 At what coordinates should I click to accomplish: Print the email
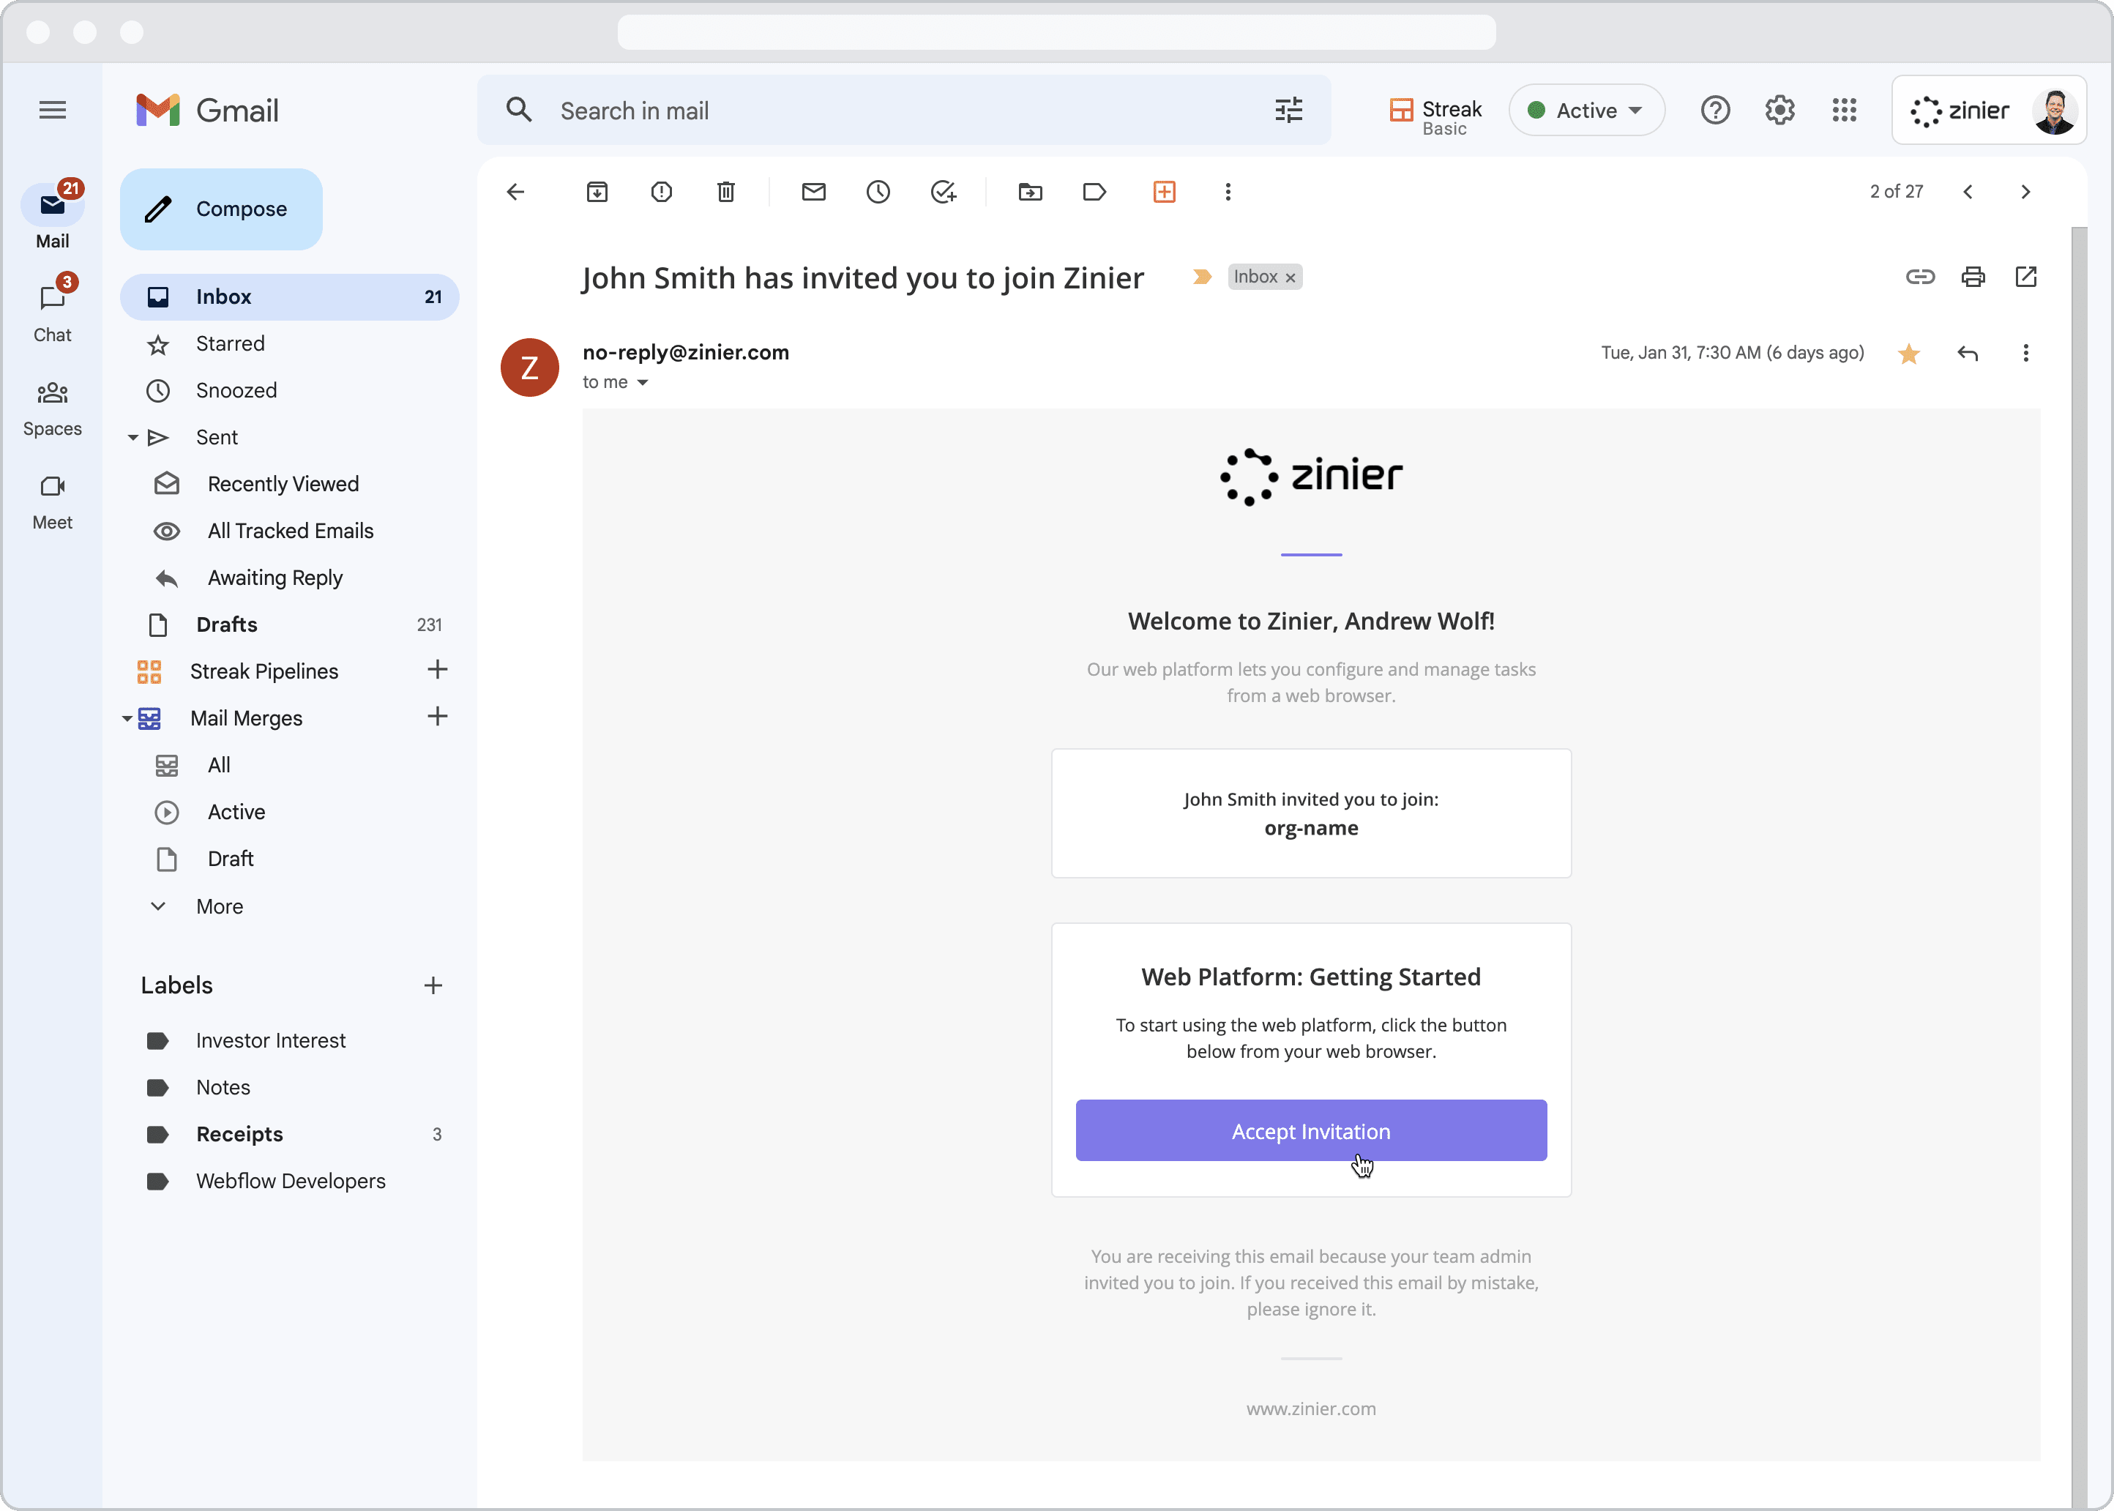1973,276
